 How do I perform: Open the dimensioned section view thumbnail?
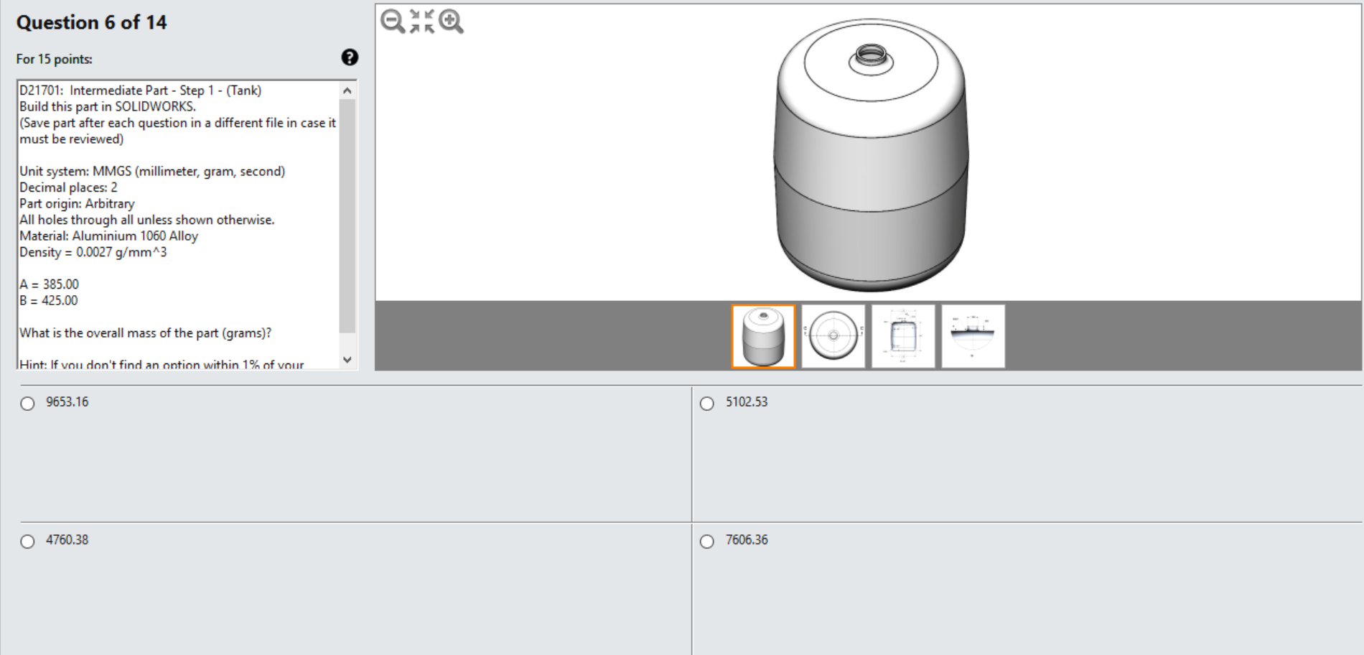coord(902,335)
